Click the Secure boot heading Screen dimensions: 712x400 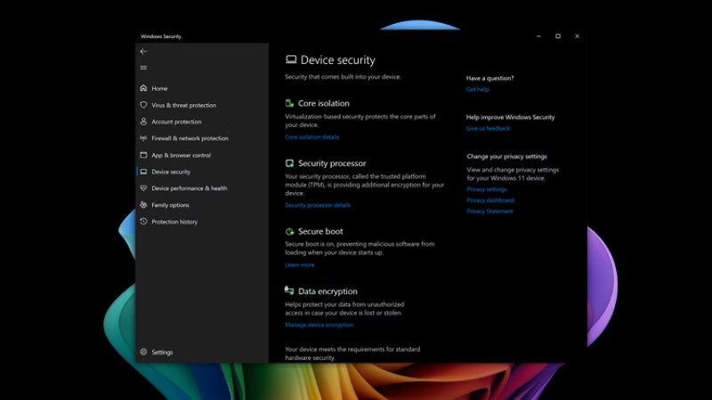click(320, 231)
